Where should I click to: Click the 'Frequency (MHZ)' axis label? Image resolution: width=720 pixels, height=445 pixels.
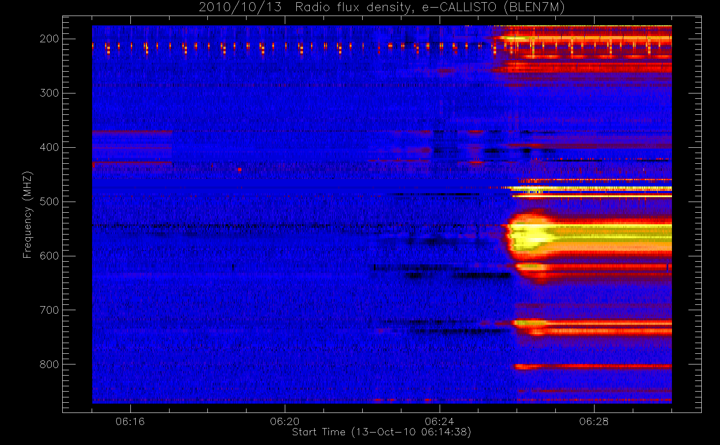pyautogui.click(x=28, y=214)
